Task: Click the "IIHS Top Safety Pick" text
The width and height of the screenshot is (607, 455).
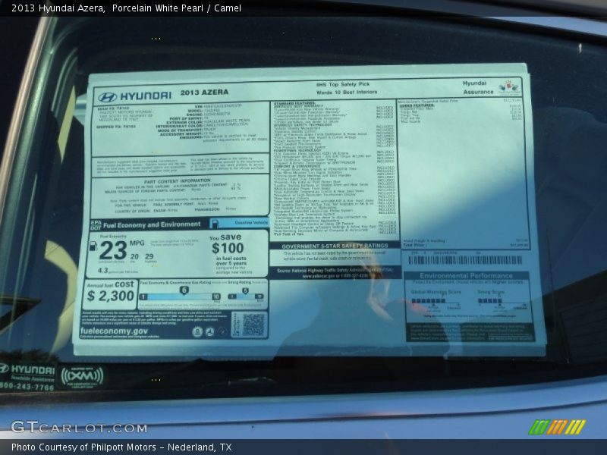Action: 343,84
